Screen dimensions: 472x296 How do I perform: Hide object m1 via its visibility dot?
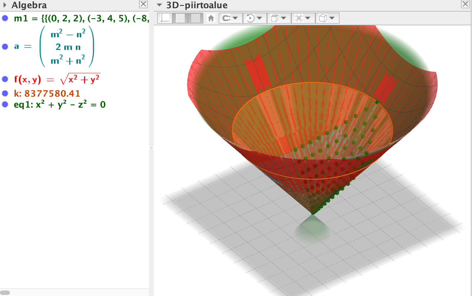(5, 18)
